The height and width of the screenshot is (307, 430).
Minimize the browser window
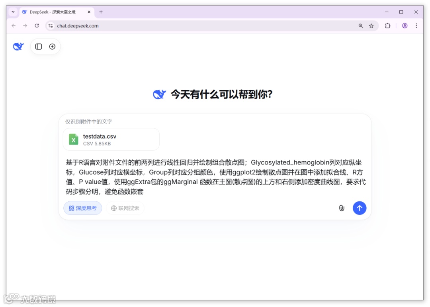tap(387, 12)
